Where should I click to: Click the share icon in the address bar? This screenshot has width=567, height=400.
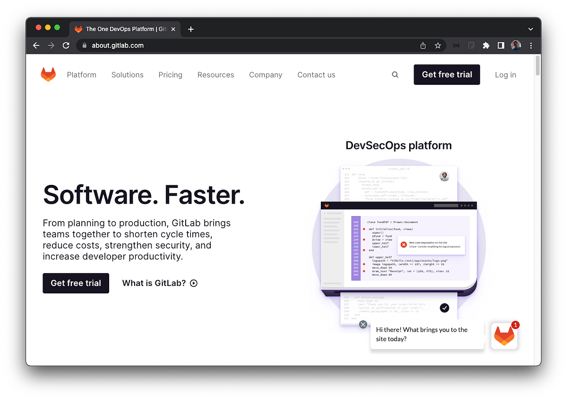click(422, 45)
